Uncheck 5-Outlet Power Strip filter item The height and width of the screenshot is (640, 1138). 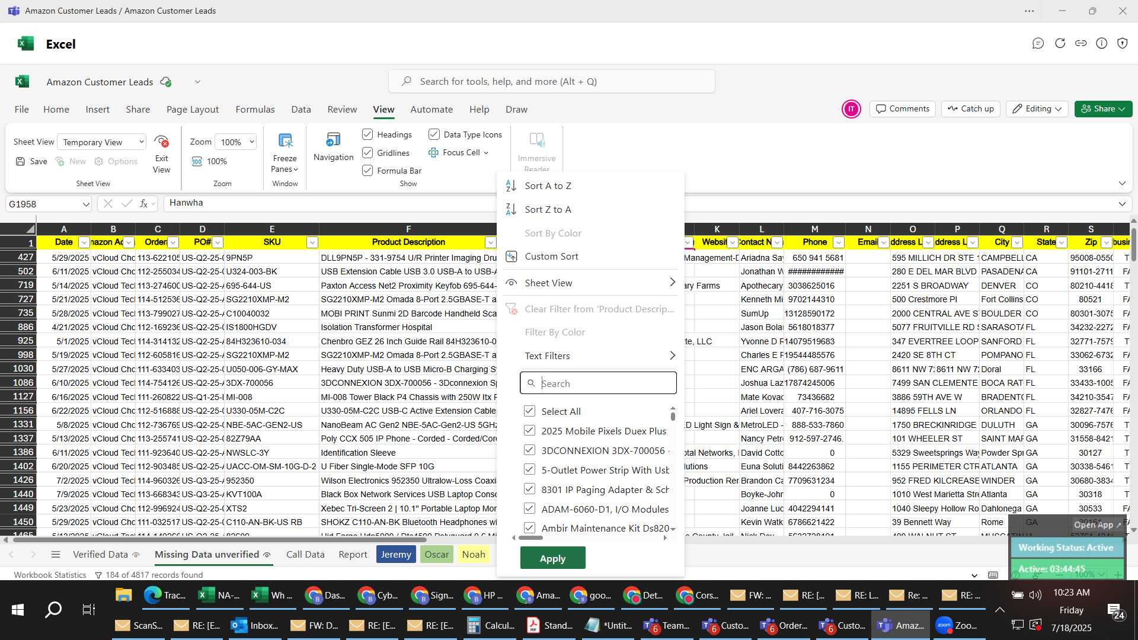click(529, 469)
